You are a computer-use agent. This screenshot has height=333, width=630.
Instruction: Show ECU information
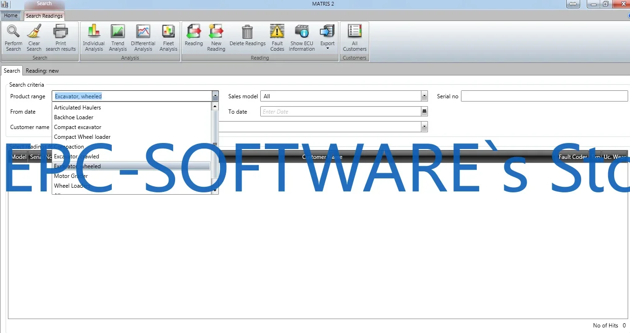(302, 38)
